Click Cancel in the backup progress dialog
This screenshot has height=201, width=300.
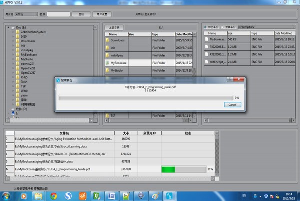231,105
